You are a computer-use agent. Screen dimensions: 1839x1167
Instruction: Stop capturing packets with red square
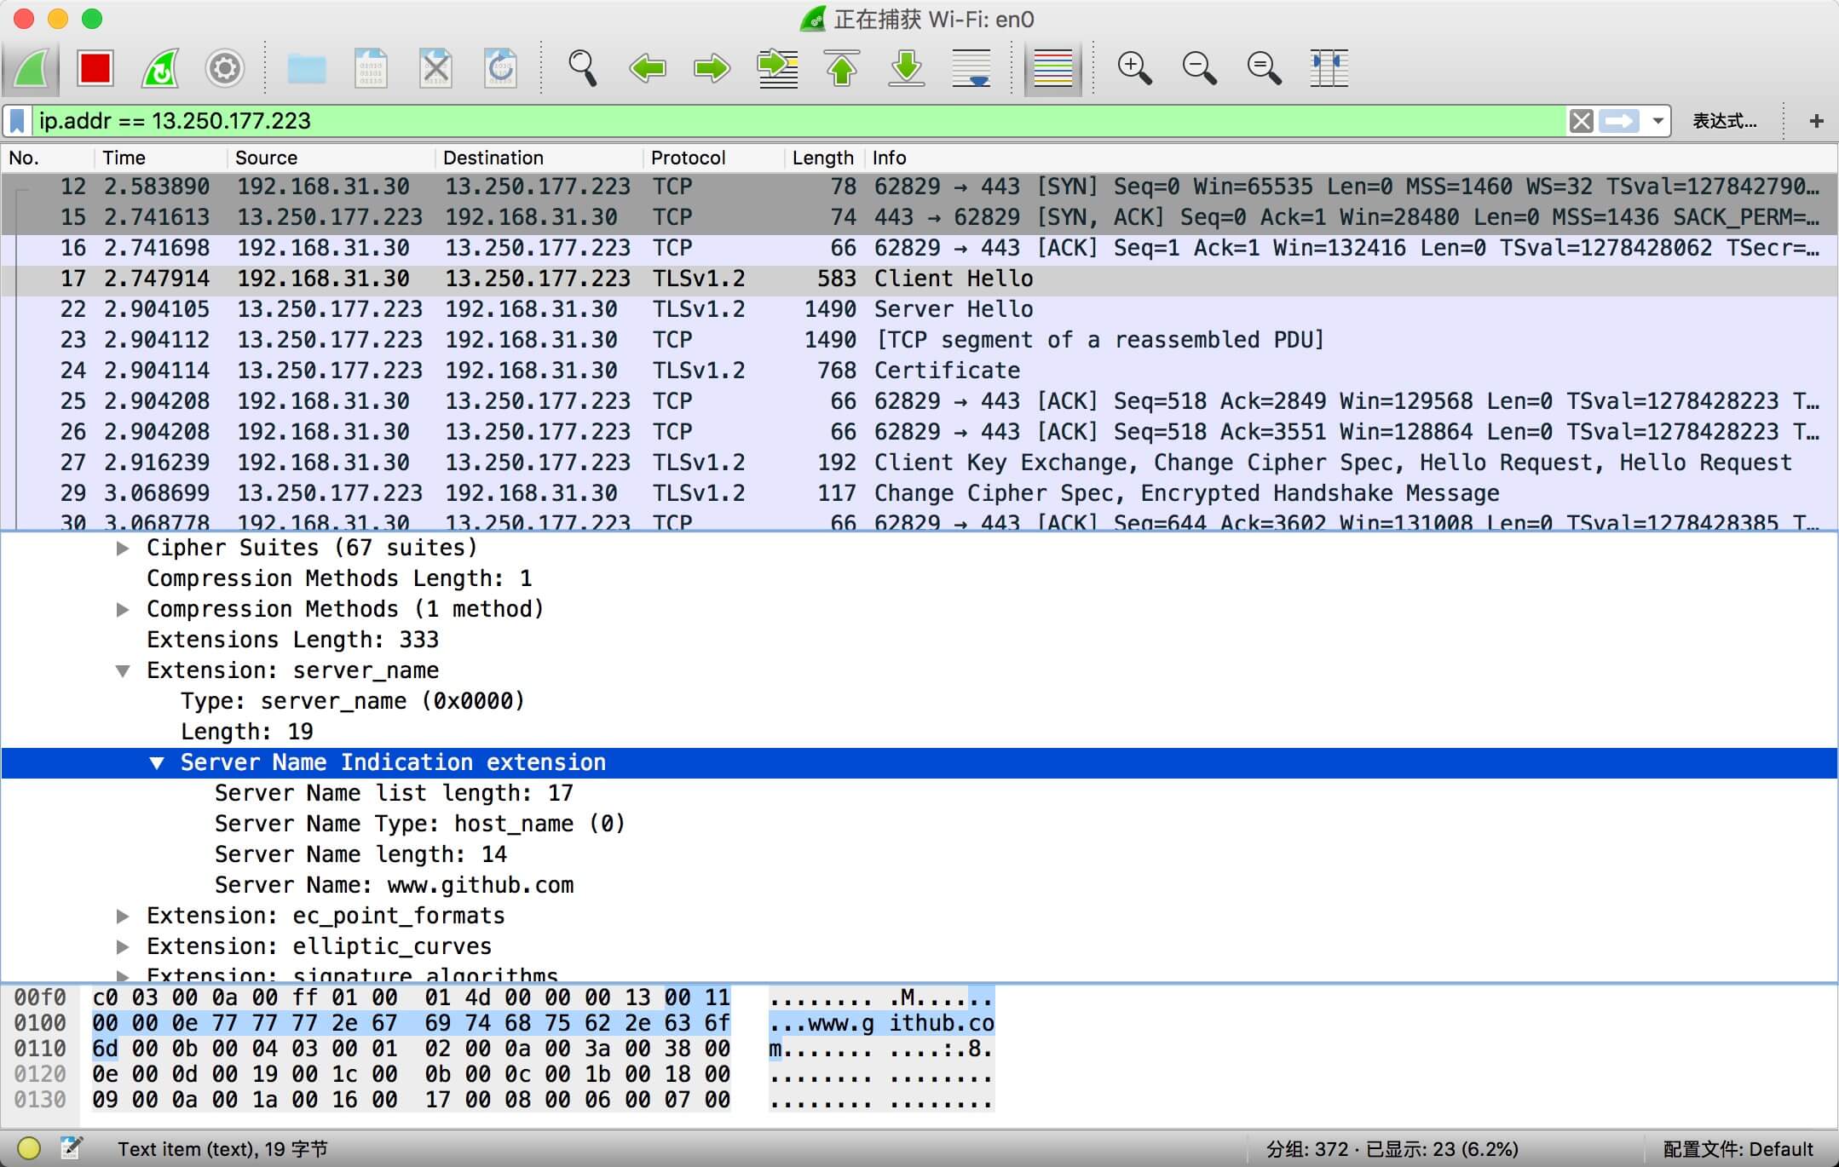tap(95, 68)
